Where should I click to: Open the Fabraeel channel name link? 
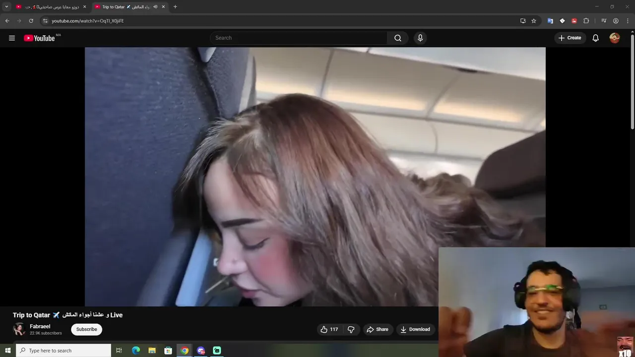40,326
